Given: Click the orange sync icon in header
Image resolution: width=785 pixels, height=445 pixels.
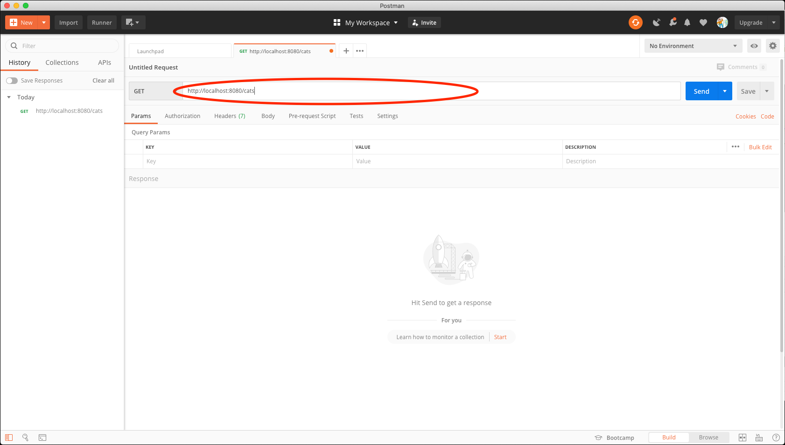Looking at the screenshot, I should (635, 22).
